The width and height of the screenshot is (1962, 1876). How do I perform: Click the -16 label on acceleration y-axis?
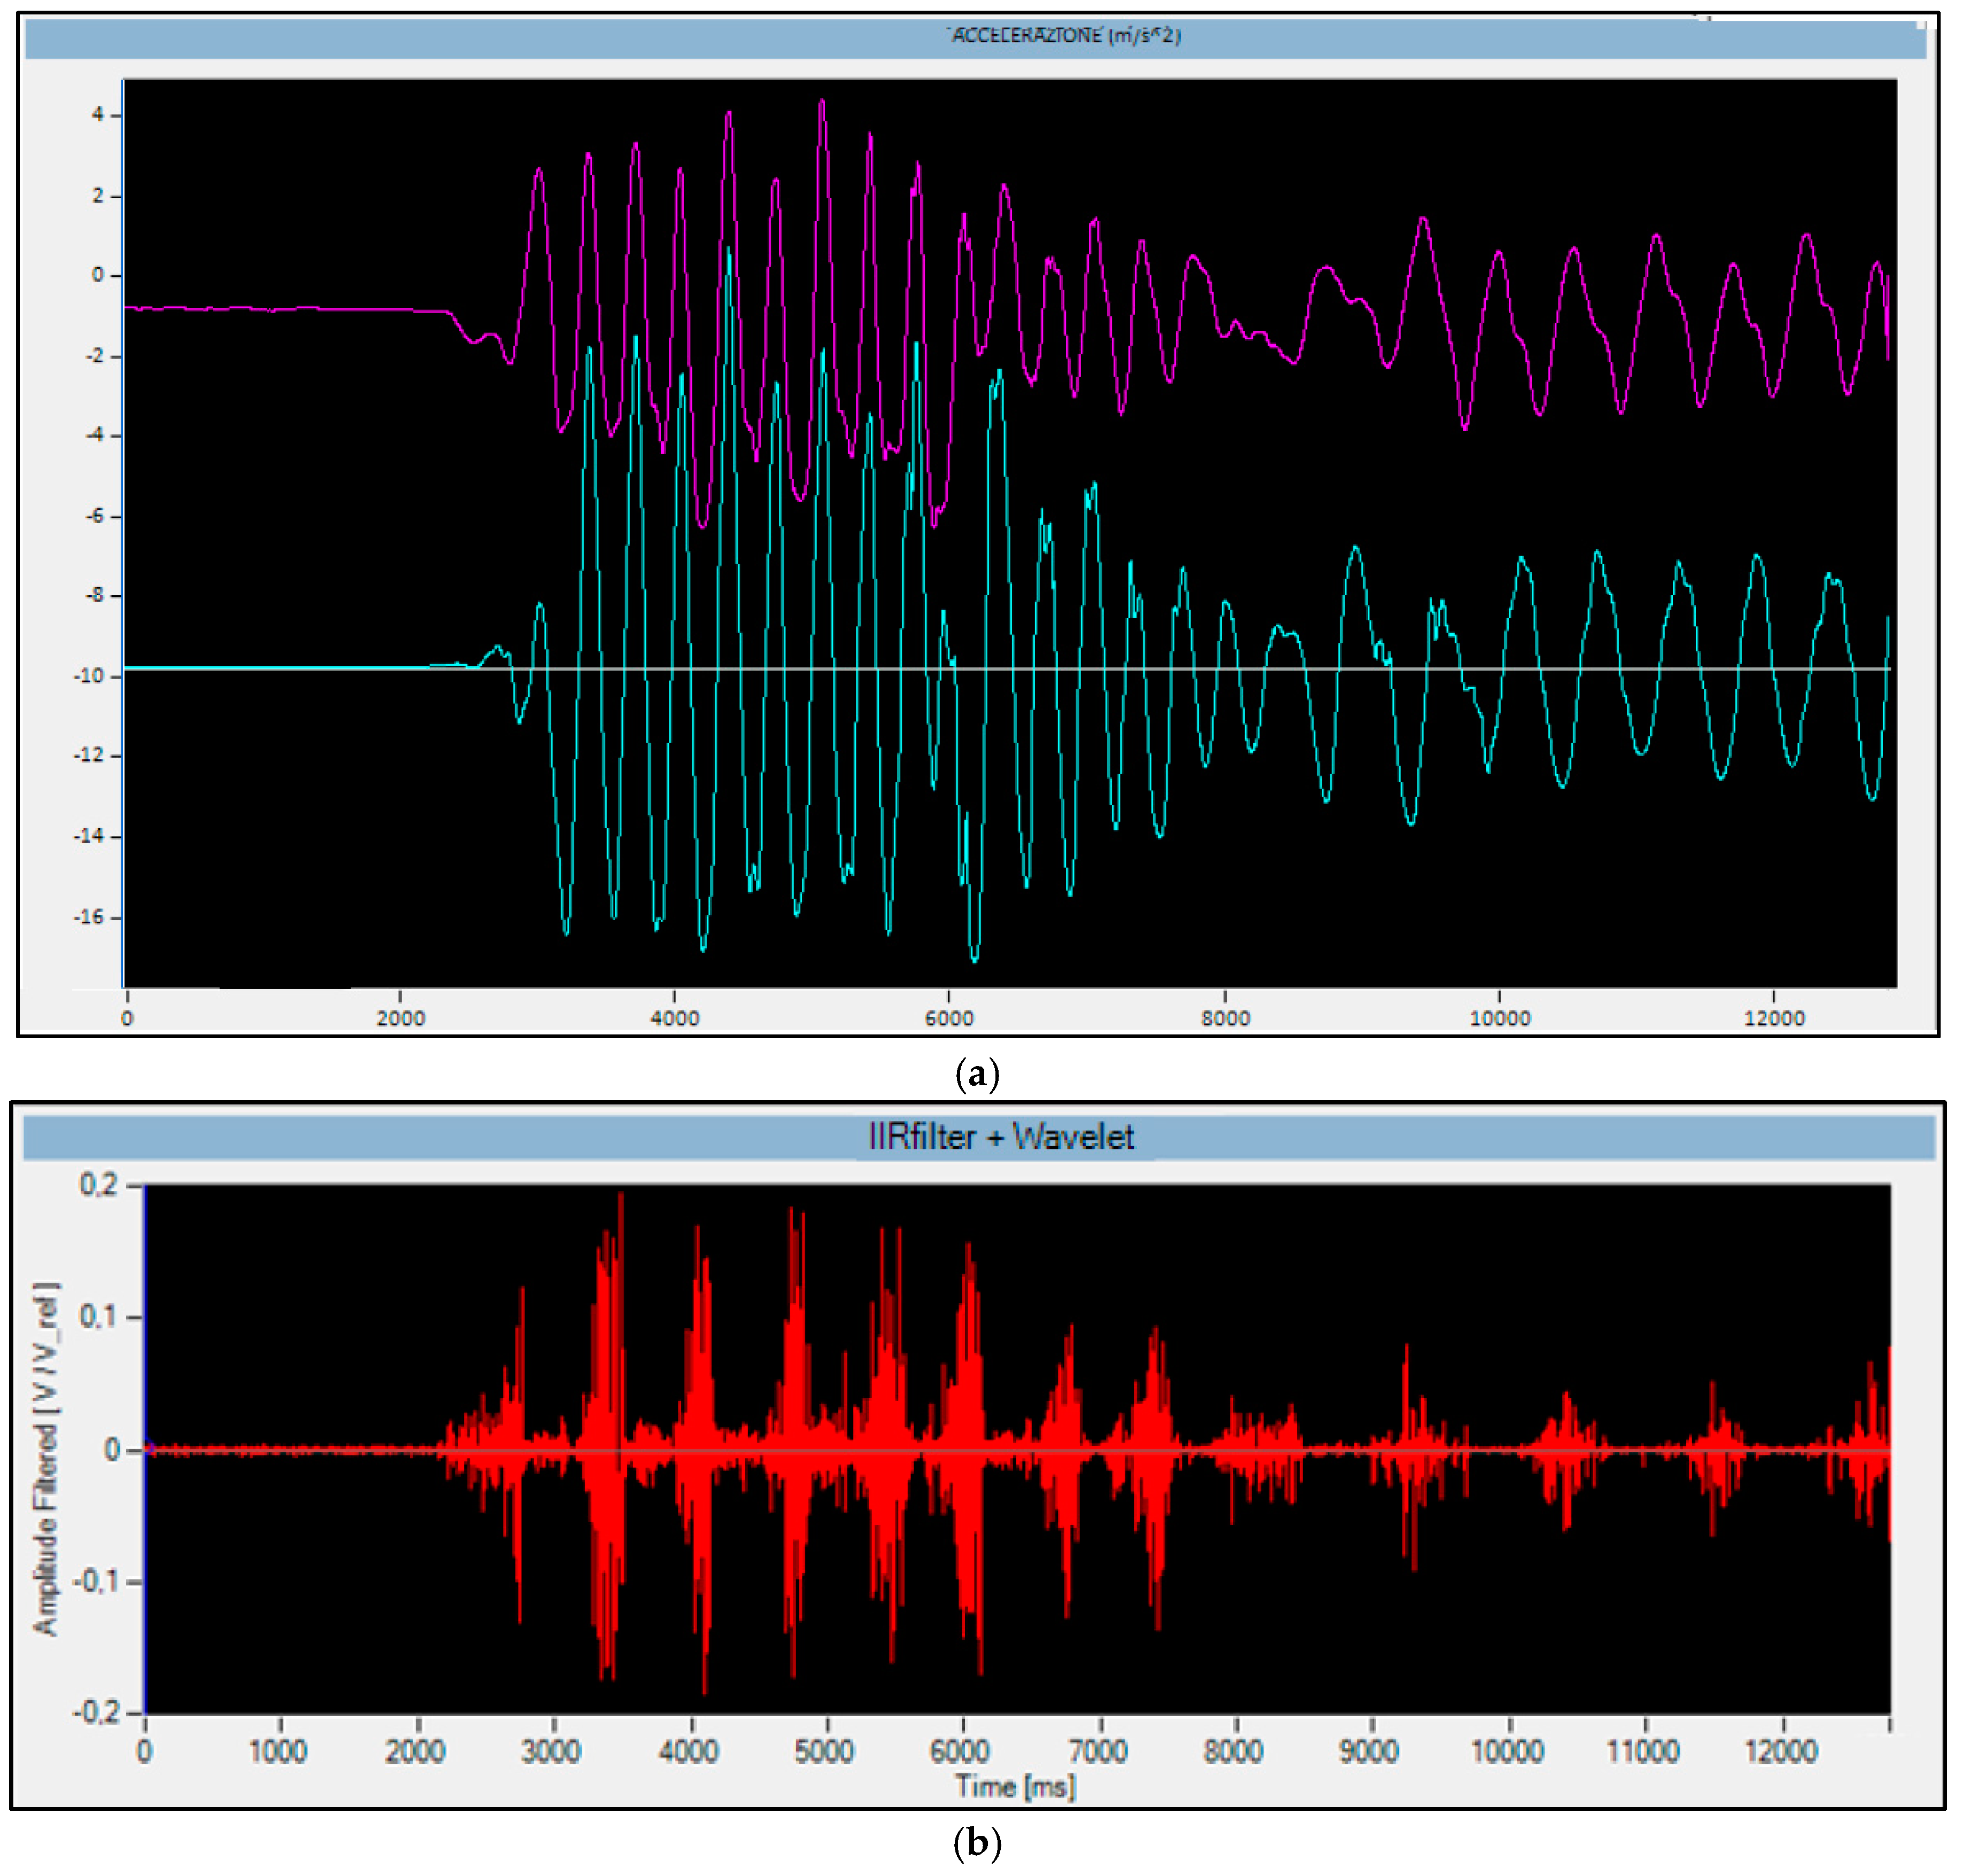(88, 917)
